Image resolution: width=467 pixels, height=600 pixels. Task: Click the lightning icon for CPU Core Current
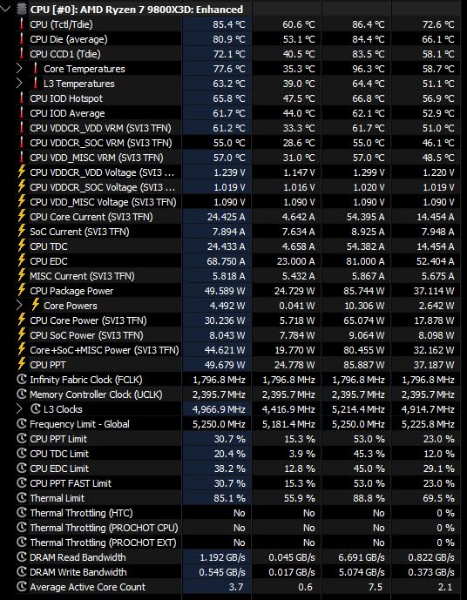click(22, 217)
